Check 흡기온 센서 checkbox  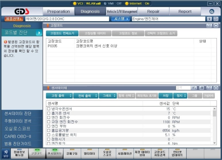point(49,113)
